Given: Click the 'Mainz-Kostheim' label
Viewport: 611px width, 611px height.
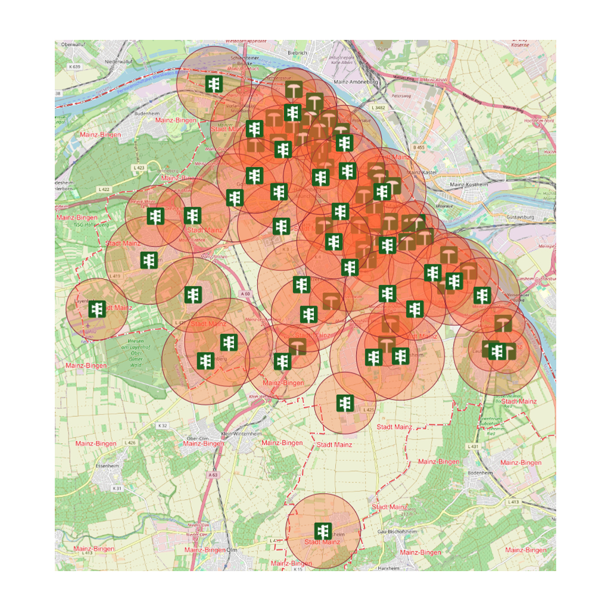Looking at the screenshot, I should click(x=469, y=185).
